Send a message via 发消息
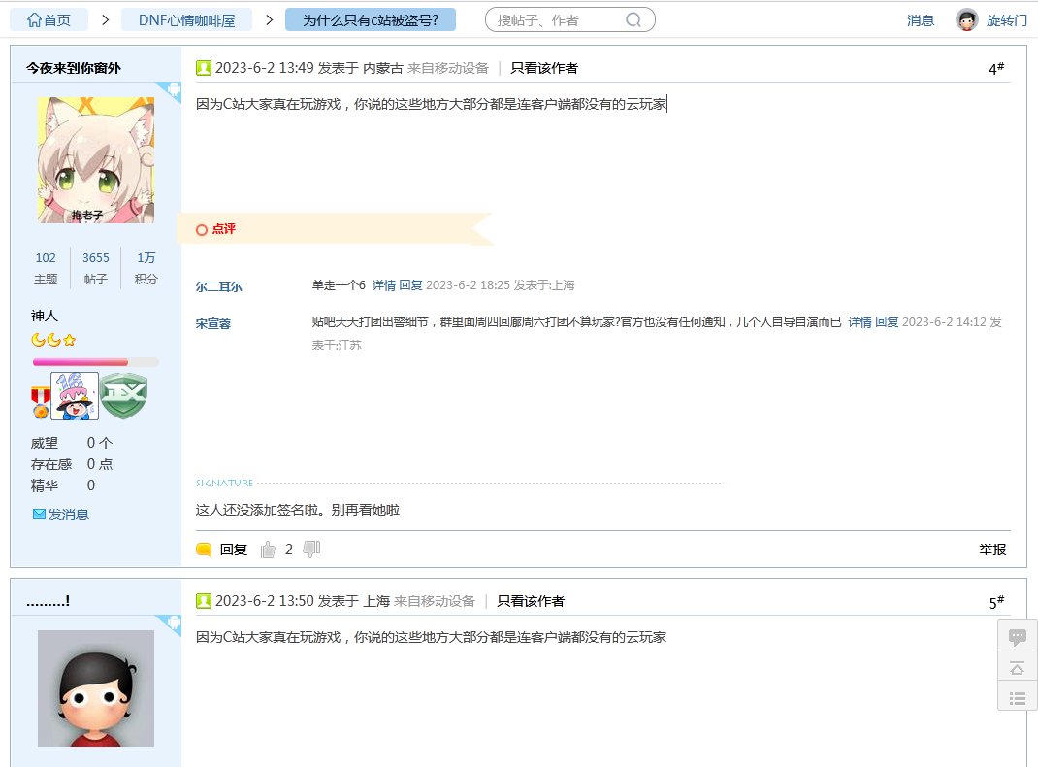This screenshot has width=1038, height=767. click(61, 515)
